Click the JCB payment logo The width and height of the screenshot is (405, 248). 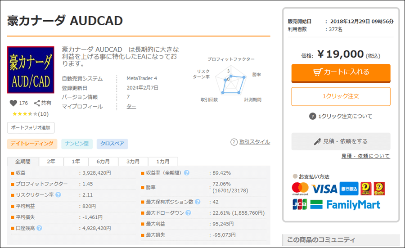coord(300,204)
